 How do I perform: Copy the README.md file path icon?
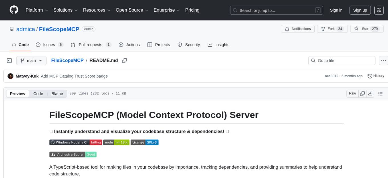(x=124, y=60)
